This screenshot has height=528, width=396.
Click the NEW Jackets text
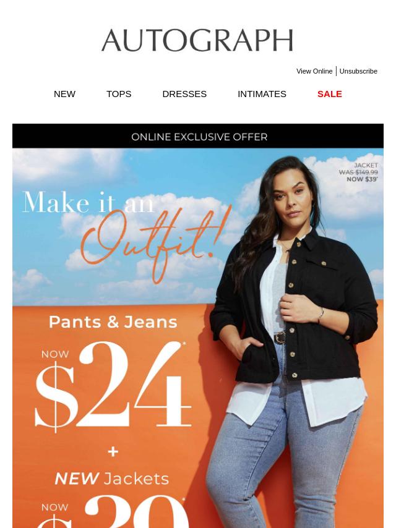pos(111,479)
